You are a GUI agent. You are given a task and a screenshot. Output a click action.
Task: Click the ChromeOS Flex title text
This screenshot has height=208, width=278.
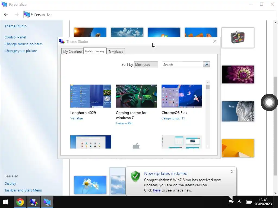coord(174,113)
